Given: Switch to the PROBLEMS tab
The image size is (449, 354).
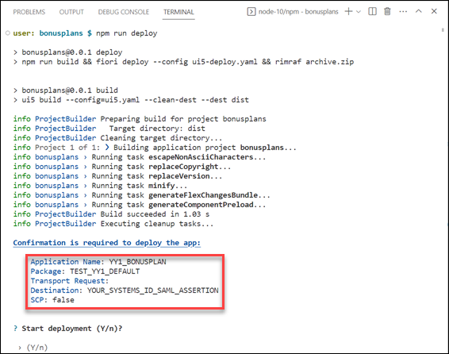Looking at the screenshot, I should point(29,12).
